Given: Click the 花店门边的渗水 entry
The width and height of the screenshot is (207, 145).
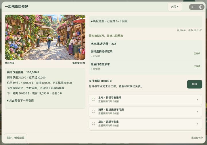Looking at the screenshot, I should point(145,66).
